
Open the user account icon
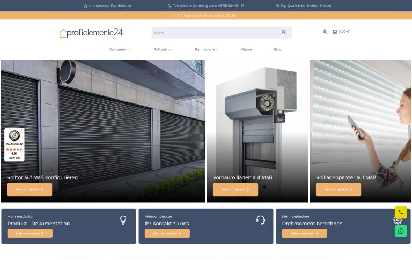pos(325,32)
